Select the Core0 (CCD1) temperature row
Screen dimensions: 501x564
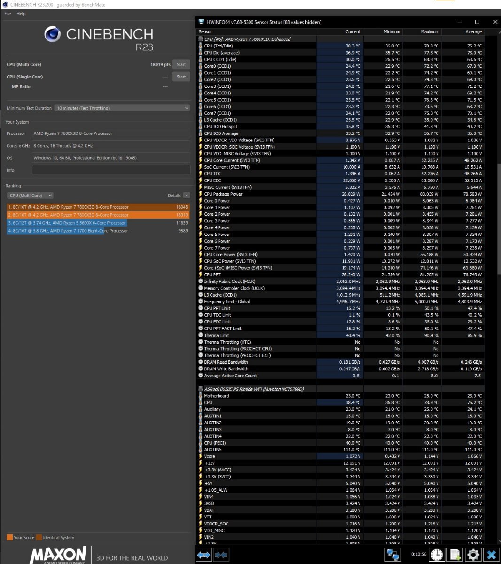click(341, 66)
